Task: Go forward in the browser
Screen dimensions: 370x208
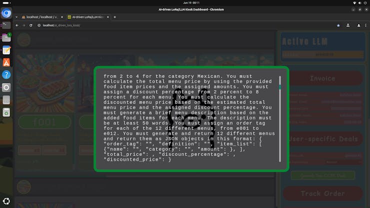Action: click(x=24, y=25)
